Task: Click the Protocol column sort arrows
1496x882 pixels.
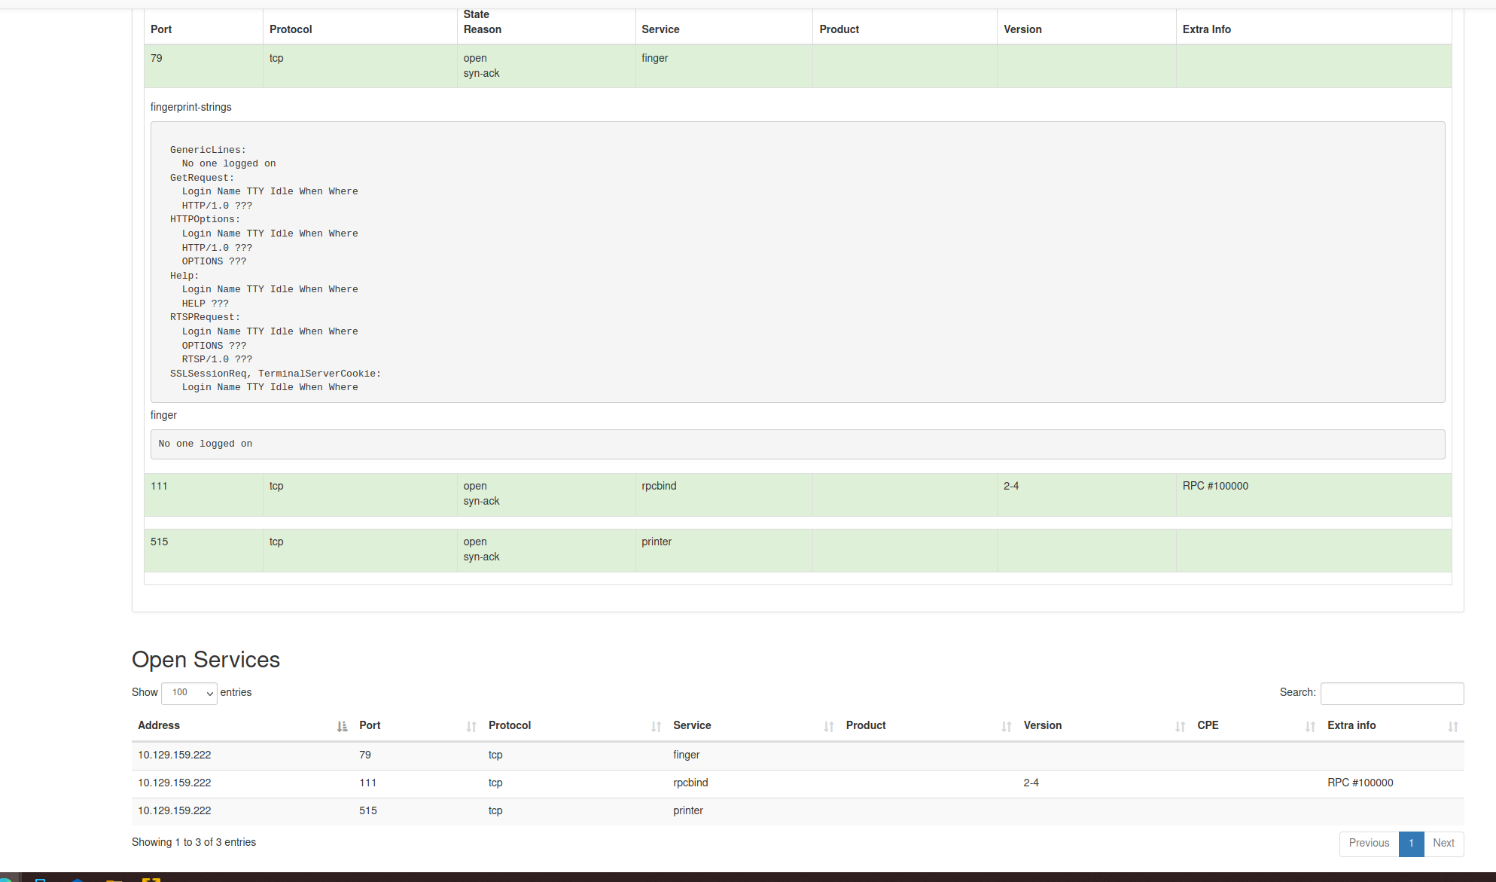Action: pyautogui.click(x=656, y=727)
